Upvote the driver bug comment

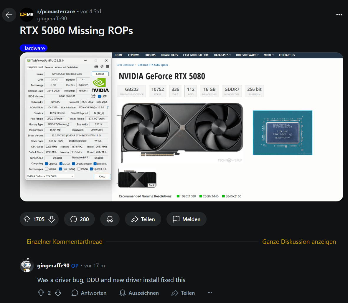point(41,293)
